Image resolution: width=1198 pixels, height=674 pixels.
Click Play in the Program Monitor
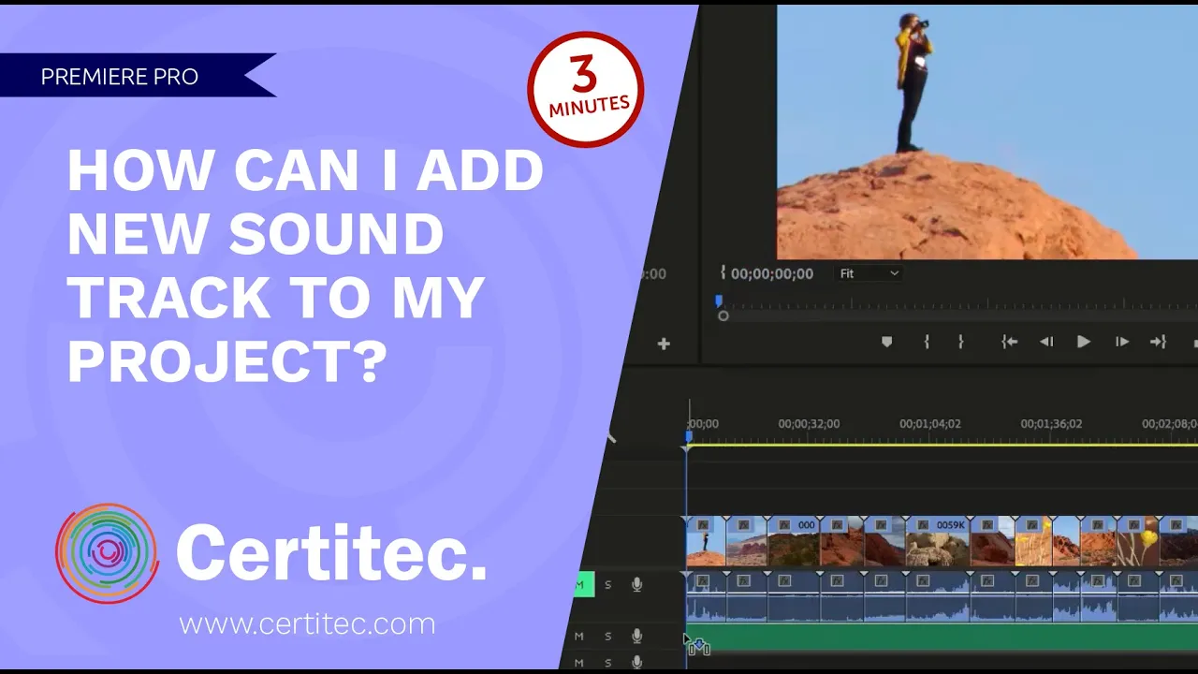coord(1083,343)
